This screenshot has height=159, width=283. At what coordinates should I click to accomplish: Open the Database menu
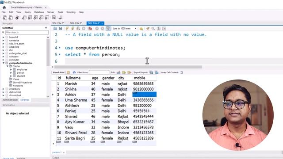click(x=39, y=12)
